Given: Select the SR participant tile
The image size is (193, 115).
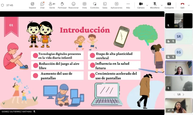Looking at the screenshot, I should click(179, 37).
